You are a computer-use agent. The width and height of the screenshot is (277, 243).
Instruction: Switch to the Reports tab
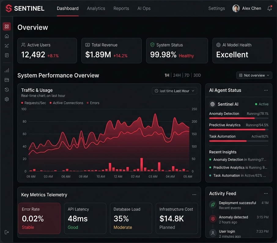(x=121, y=8)
